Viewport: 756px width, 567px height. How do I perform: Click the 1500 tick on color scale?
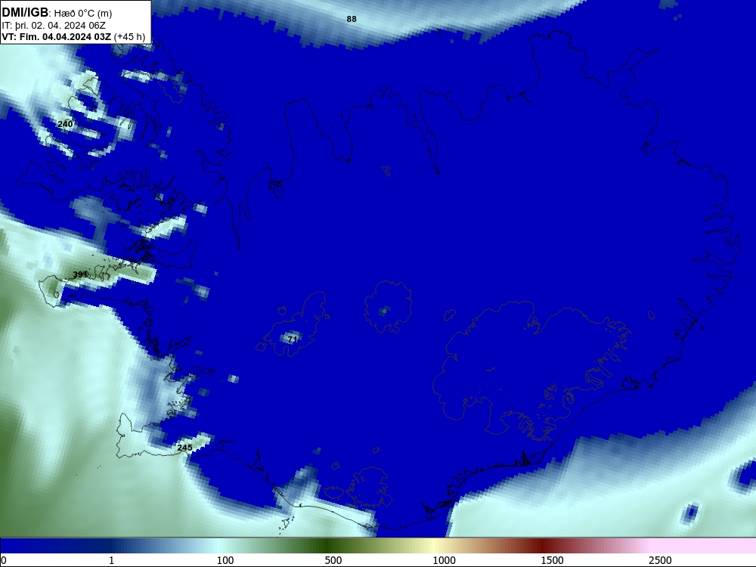point(553,560)
